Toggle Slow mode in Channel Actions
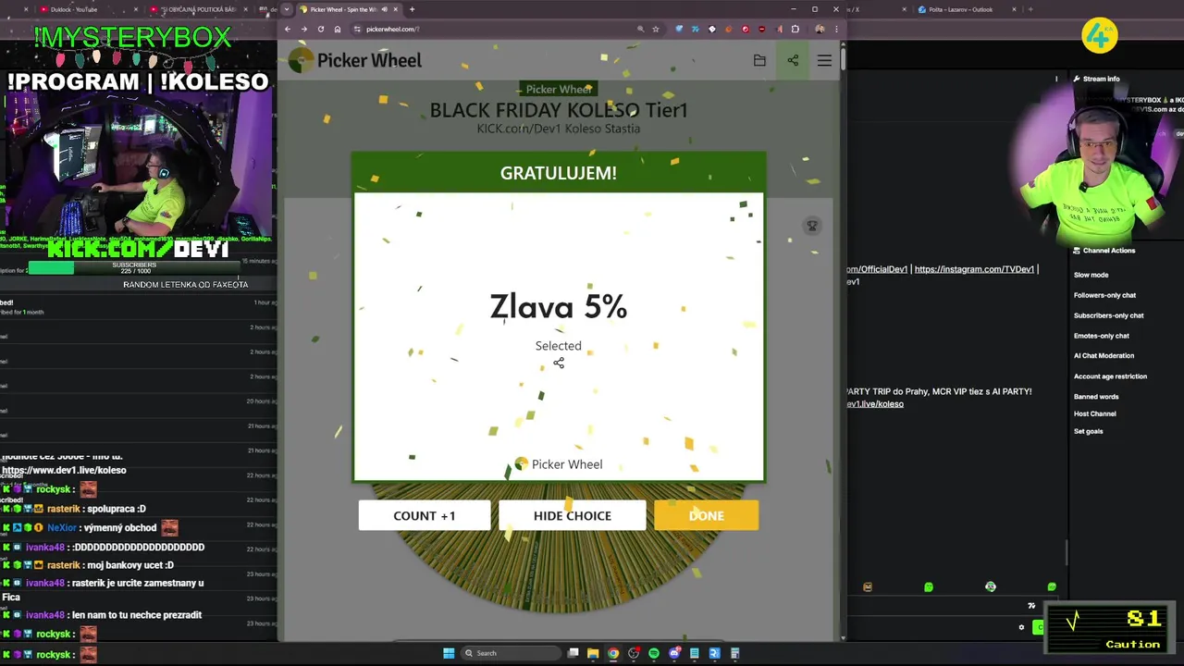 pyautogui.click(x=1091, y=275)
